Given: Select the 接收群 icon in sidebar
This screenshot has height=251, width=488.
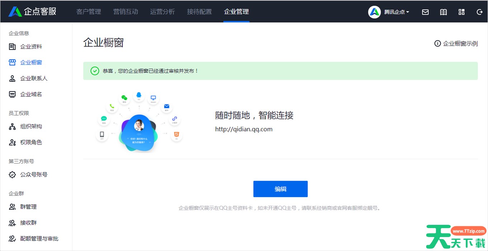Looking at the screenshot, I should point(12,223).
